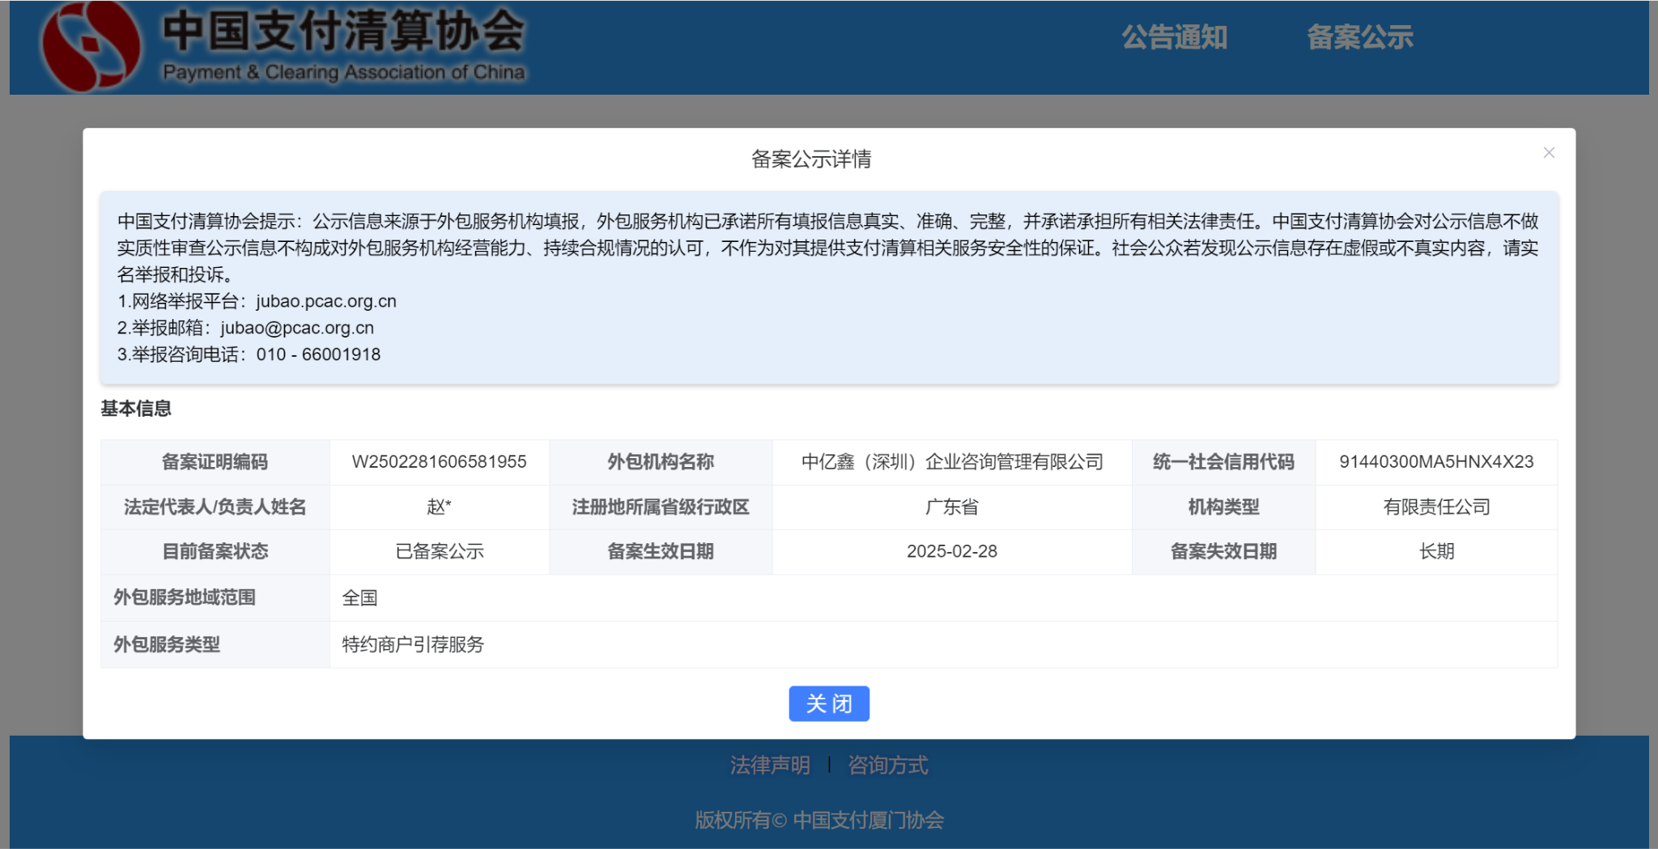
Task: Open the 咨询方式 footer link
Action: (x=888, y=765)
